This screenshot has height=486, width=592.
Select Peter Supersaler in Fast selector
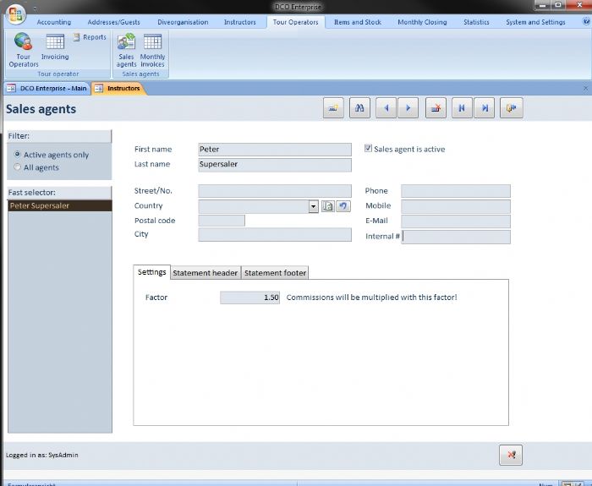coord(59,205)
